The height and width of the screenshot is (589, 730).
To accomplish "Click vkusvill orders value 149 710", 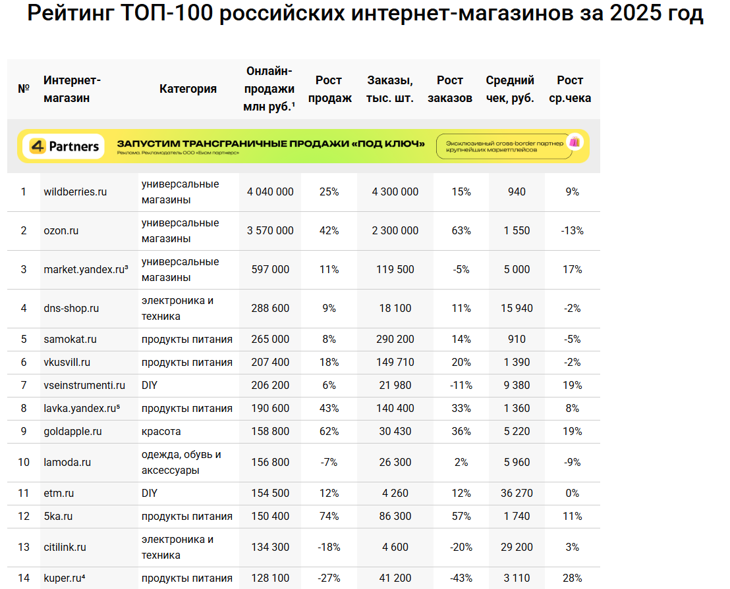I will (395, 363).
